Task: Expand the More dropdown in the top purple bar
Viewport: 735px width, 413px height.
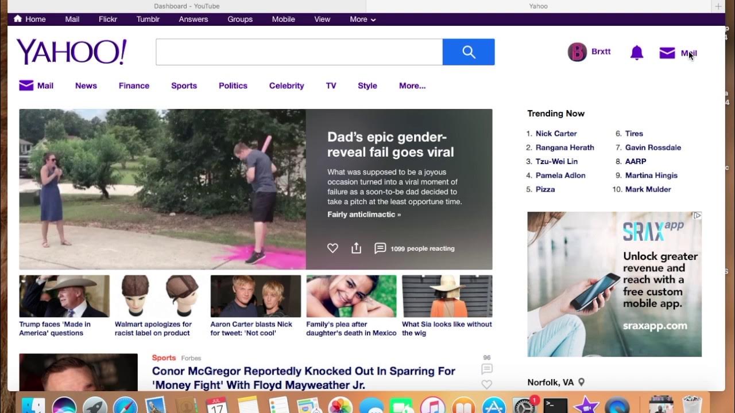Action: (363, 19)
